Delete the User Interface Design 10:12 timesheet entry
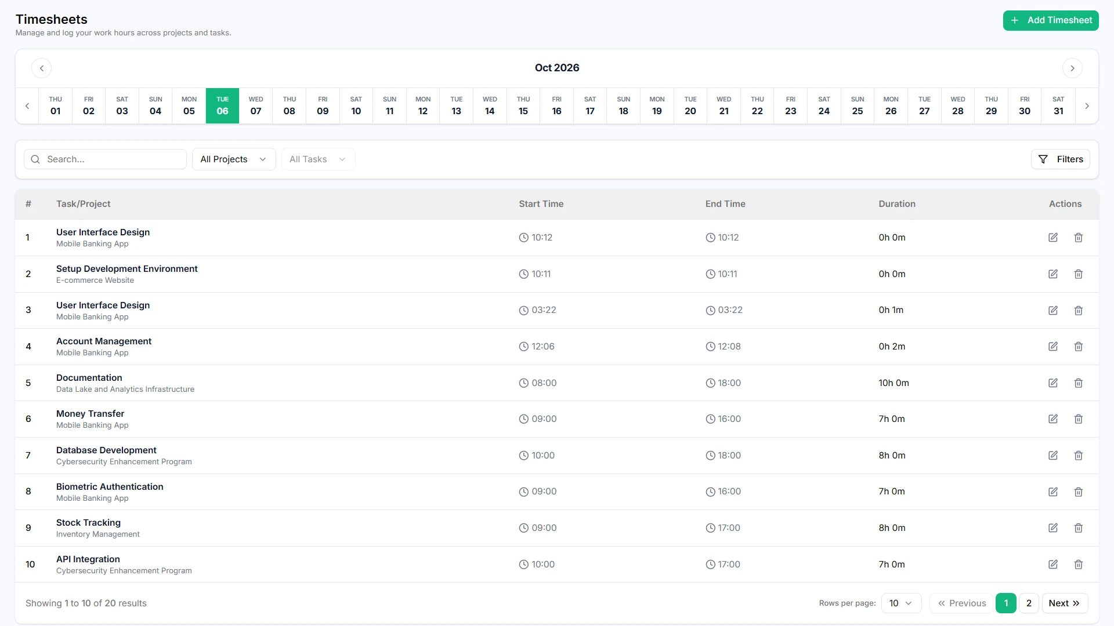 click(x=1079, y=238)
